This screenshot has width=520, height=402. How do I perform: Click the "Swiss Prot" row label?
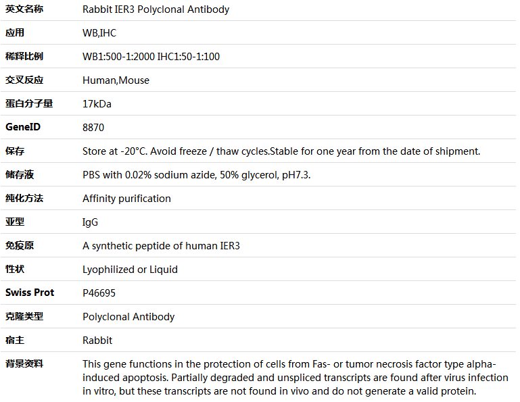click(30, 293)
